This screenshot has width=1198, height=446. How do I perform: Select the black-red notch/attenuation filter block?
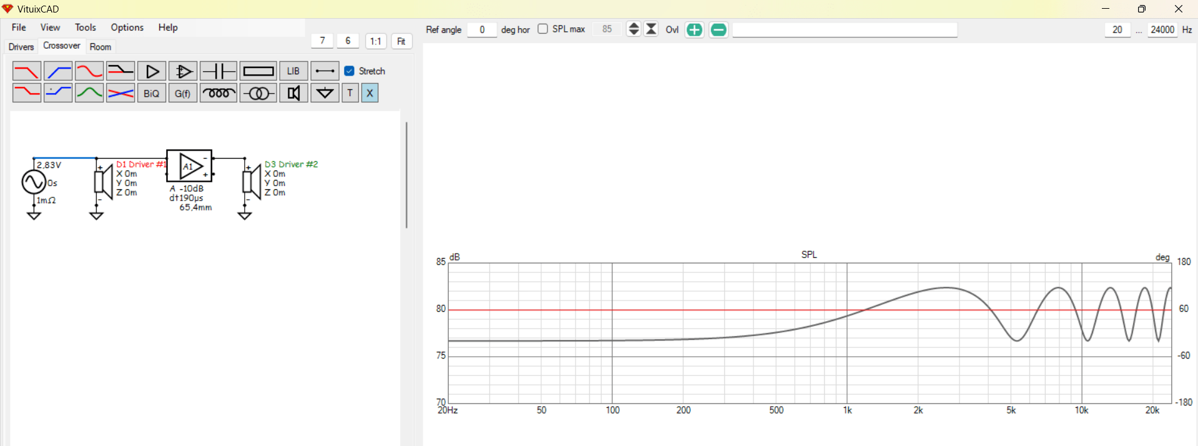pyautogui.click(x=120, y=71)
